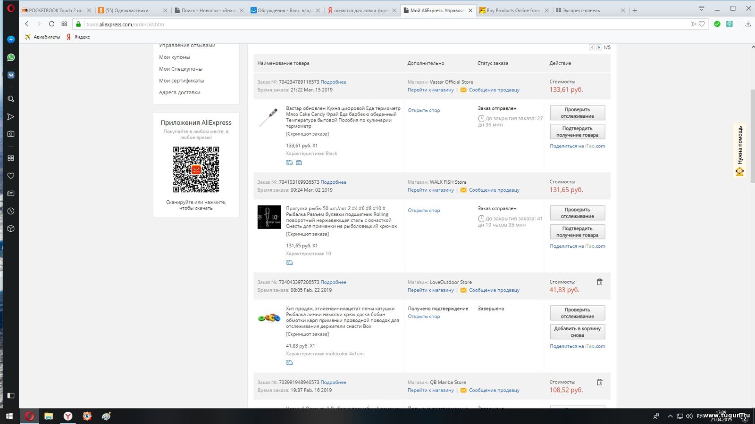This screenshot has height=424, width=755.
Task: Add page to bookmarks heart in address bar
Action: coord(702,24)
